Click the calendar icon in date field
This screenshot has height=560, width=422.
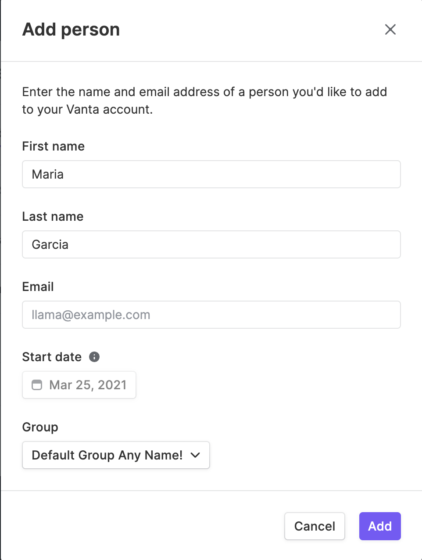tap(37, 385)
